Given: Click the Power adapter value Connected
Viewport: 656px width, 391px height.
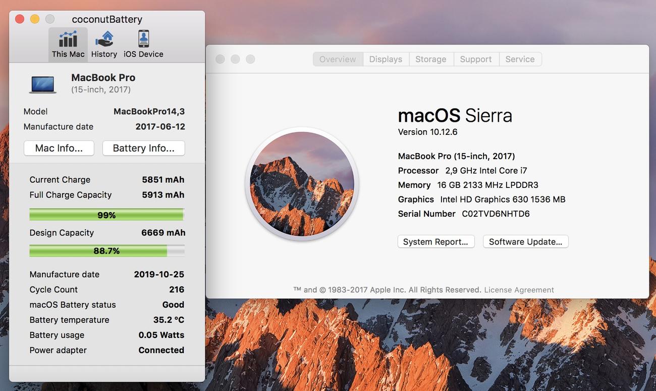Looking at the screenshot, I should point(161,350).
